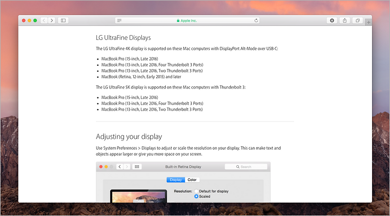Click the magnifier icon in preferences search
390x216 pixels.
[x=238, y=167]
